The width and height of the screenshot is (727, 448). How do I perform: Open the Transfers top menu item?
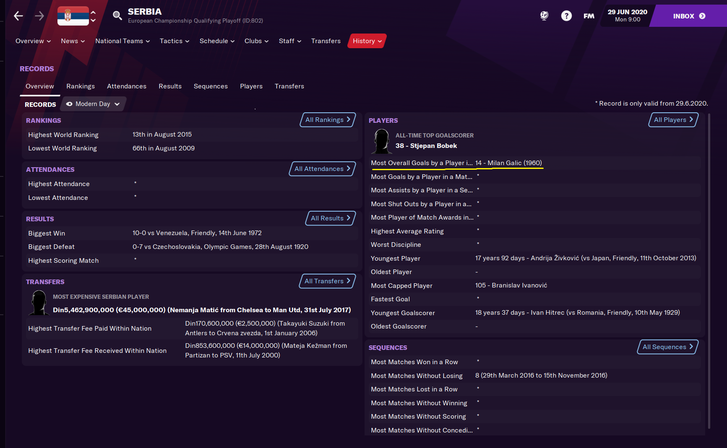[x=326, y=41]
